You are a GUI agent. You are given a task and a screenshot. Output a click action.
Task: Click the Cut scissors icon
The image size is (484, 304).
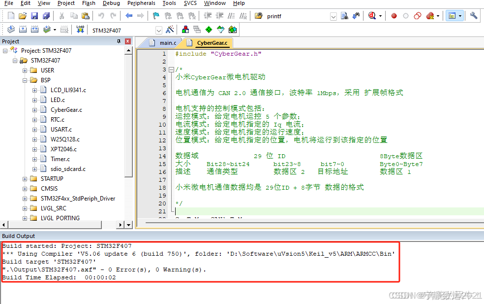click(62, 16)
